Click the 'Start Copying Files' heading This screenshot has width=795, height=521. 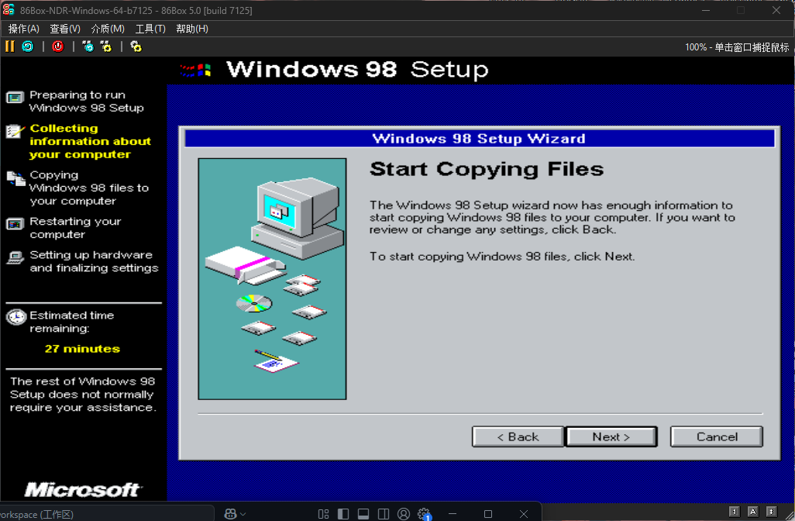click(487, 169)
